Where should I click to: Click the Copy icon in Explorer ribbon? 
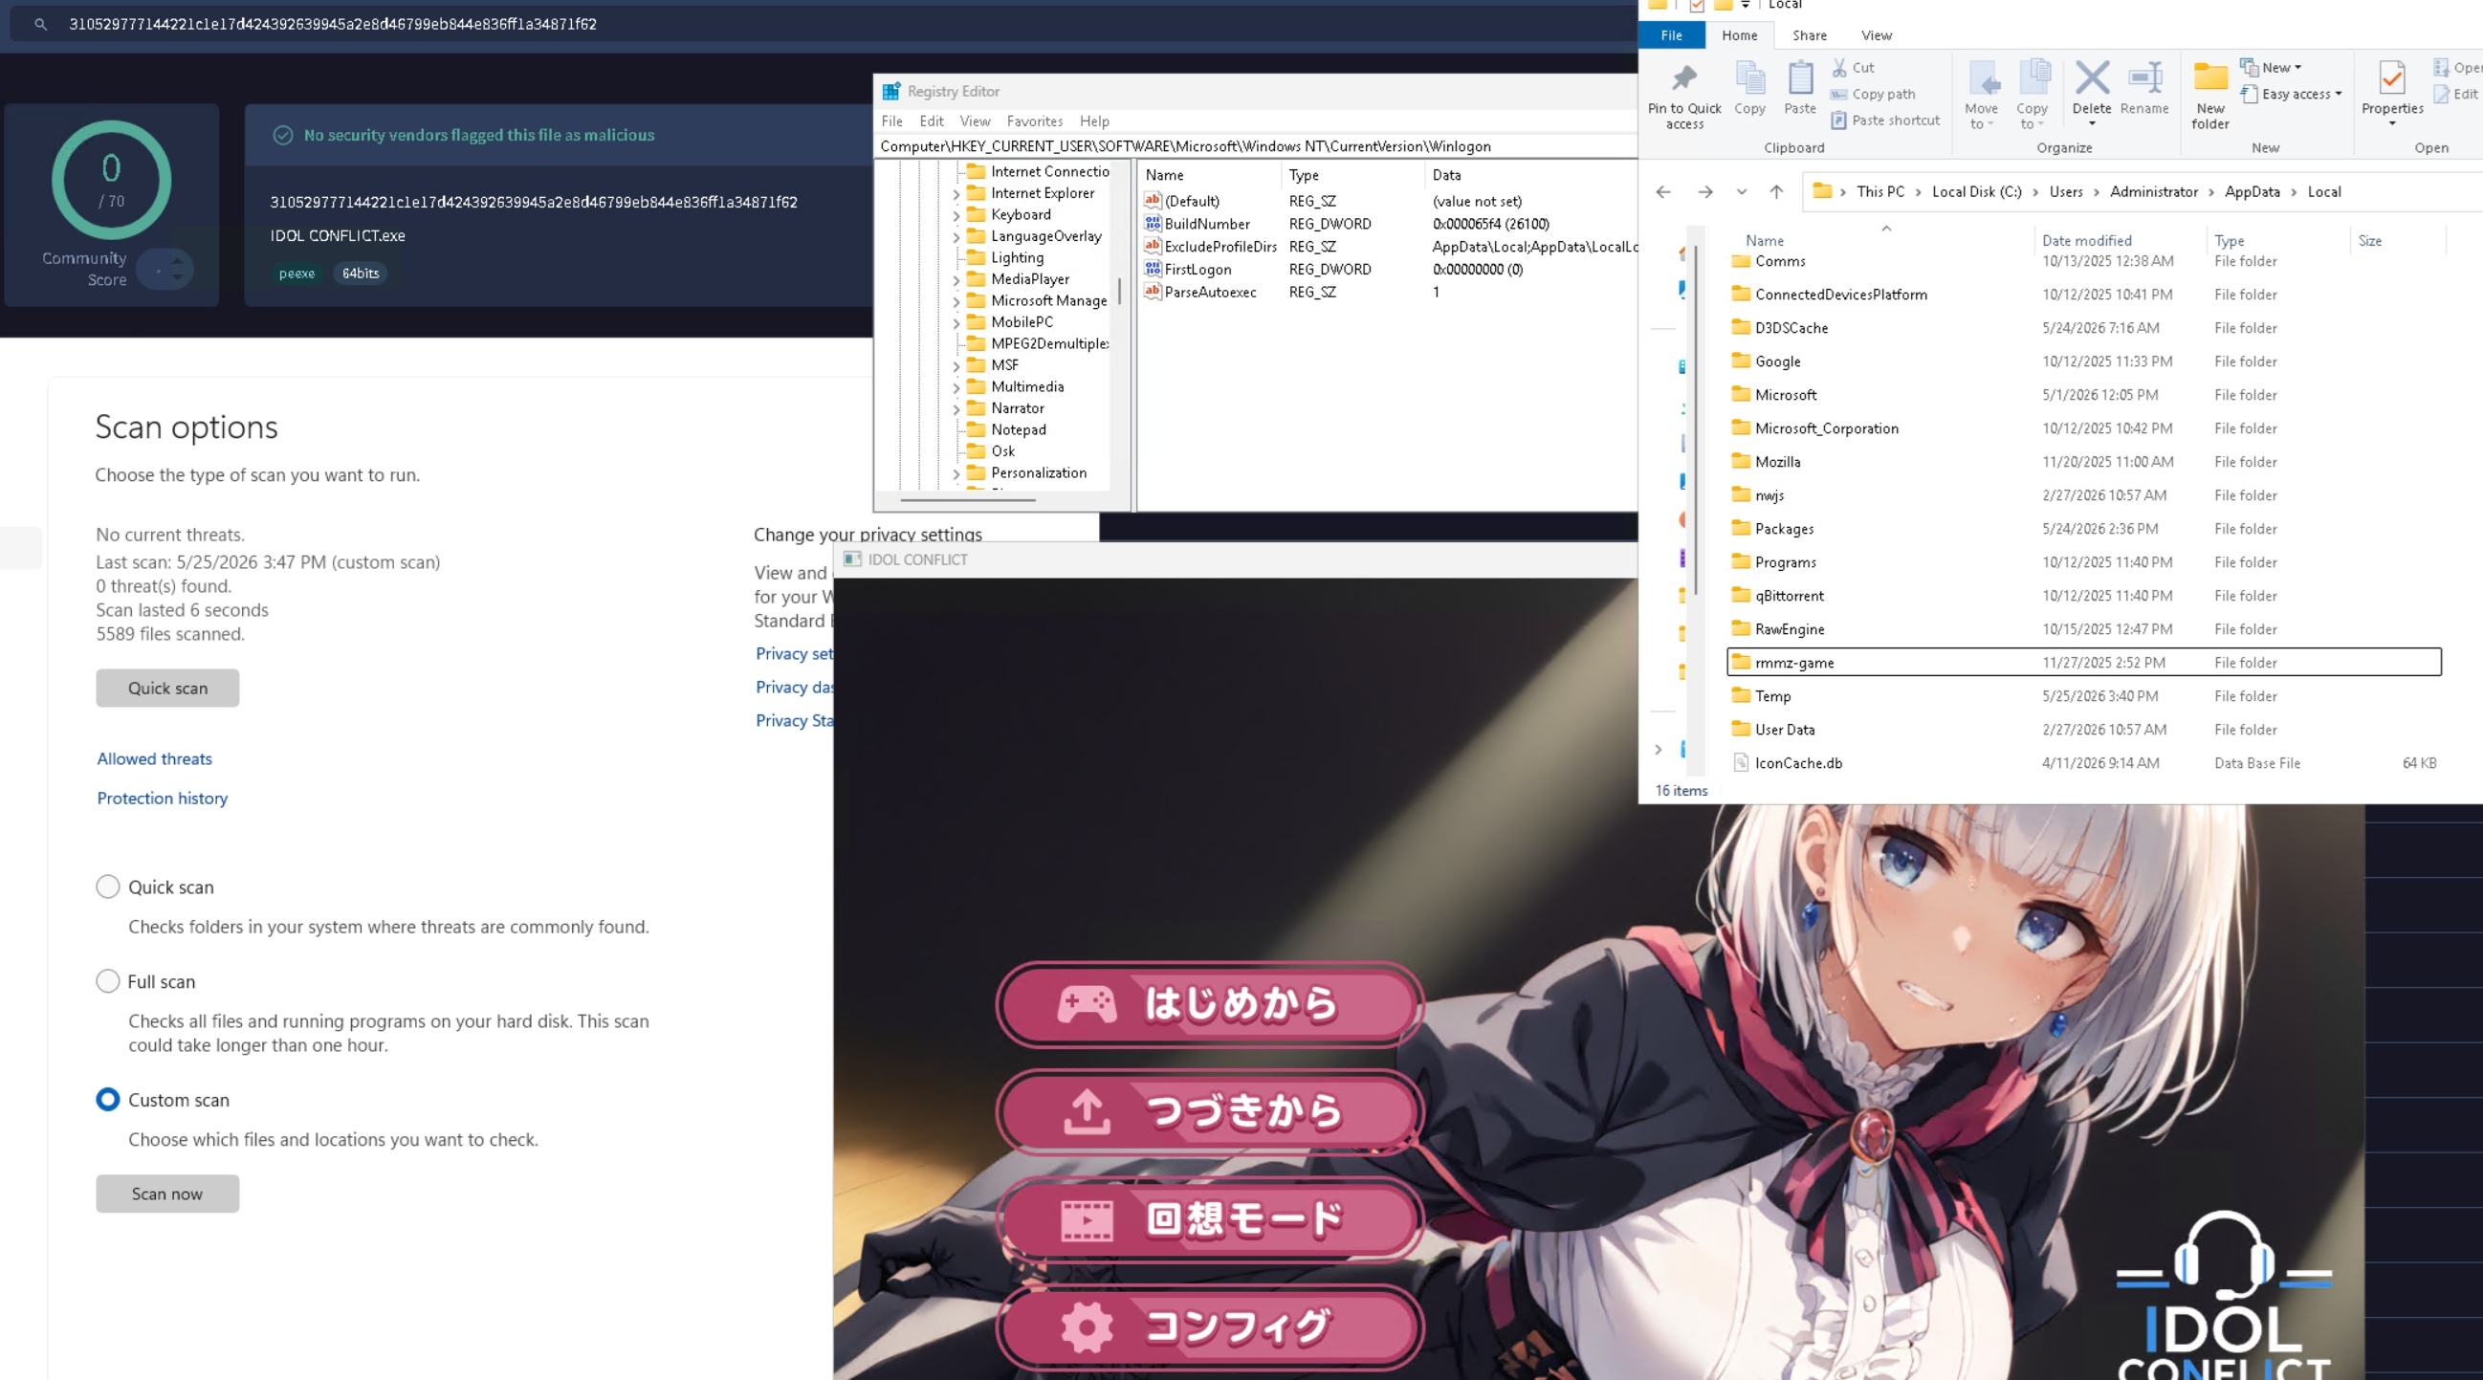[x=1749, y=79]
